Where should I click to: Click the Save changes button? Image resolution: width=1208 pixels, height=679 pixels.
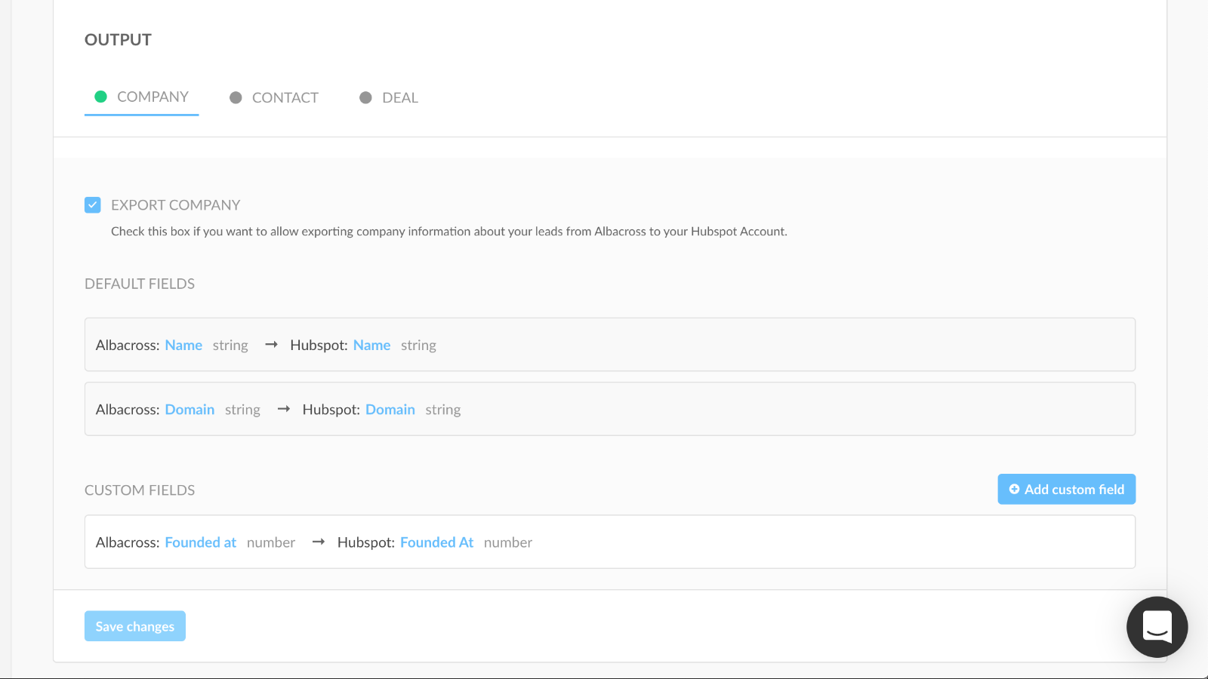[135, 626]
